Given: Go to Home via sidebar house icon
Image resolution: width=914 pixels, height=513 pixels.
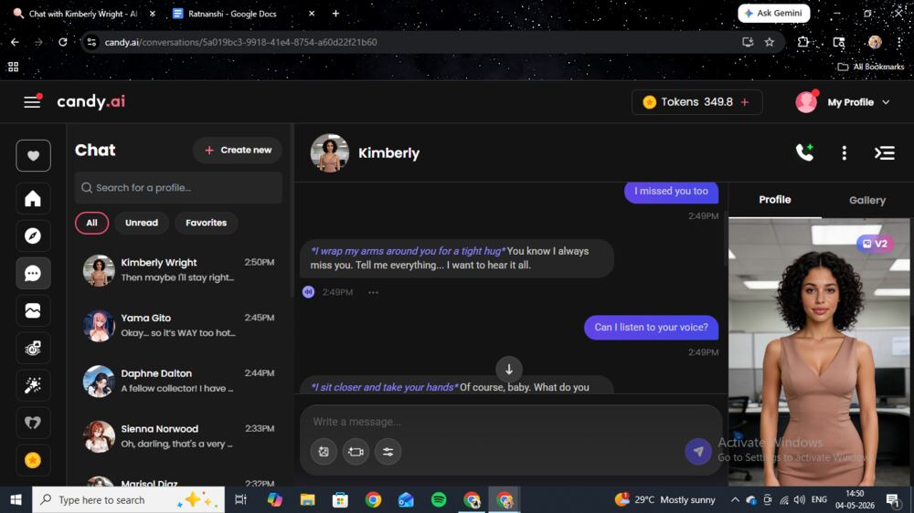Looking at the screenshot, I should (33, 199).
